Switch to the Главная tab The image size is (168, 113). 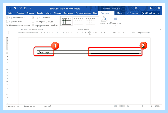click(20, 13)
